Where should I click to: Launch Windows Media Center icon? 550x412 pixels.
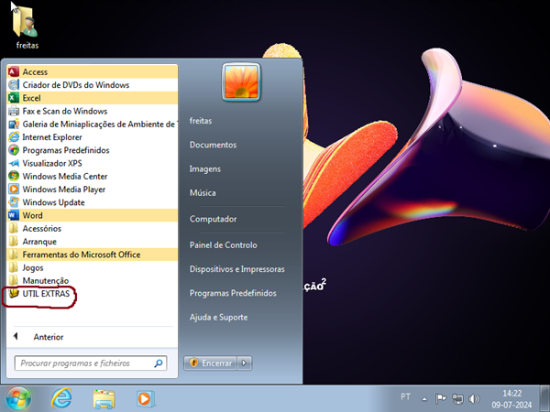tap(14, 176)
